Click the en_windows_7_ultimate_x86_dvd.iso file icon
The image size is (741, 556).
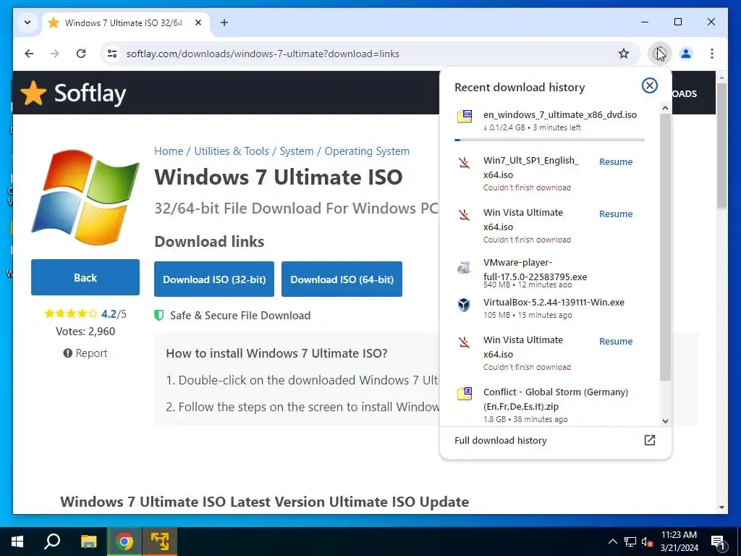(464, 117)
